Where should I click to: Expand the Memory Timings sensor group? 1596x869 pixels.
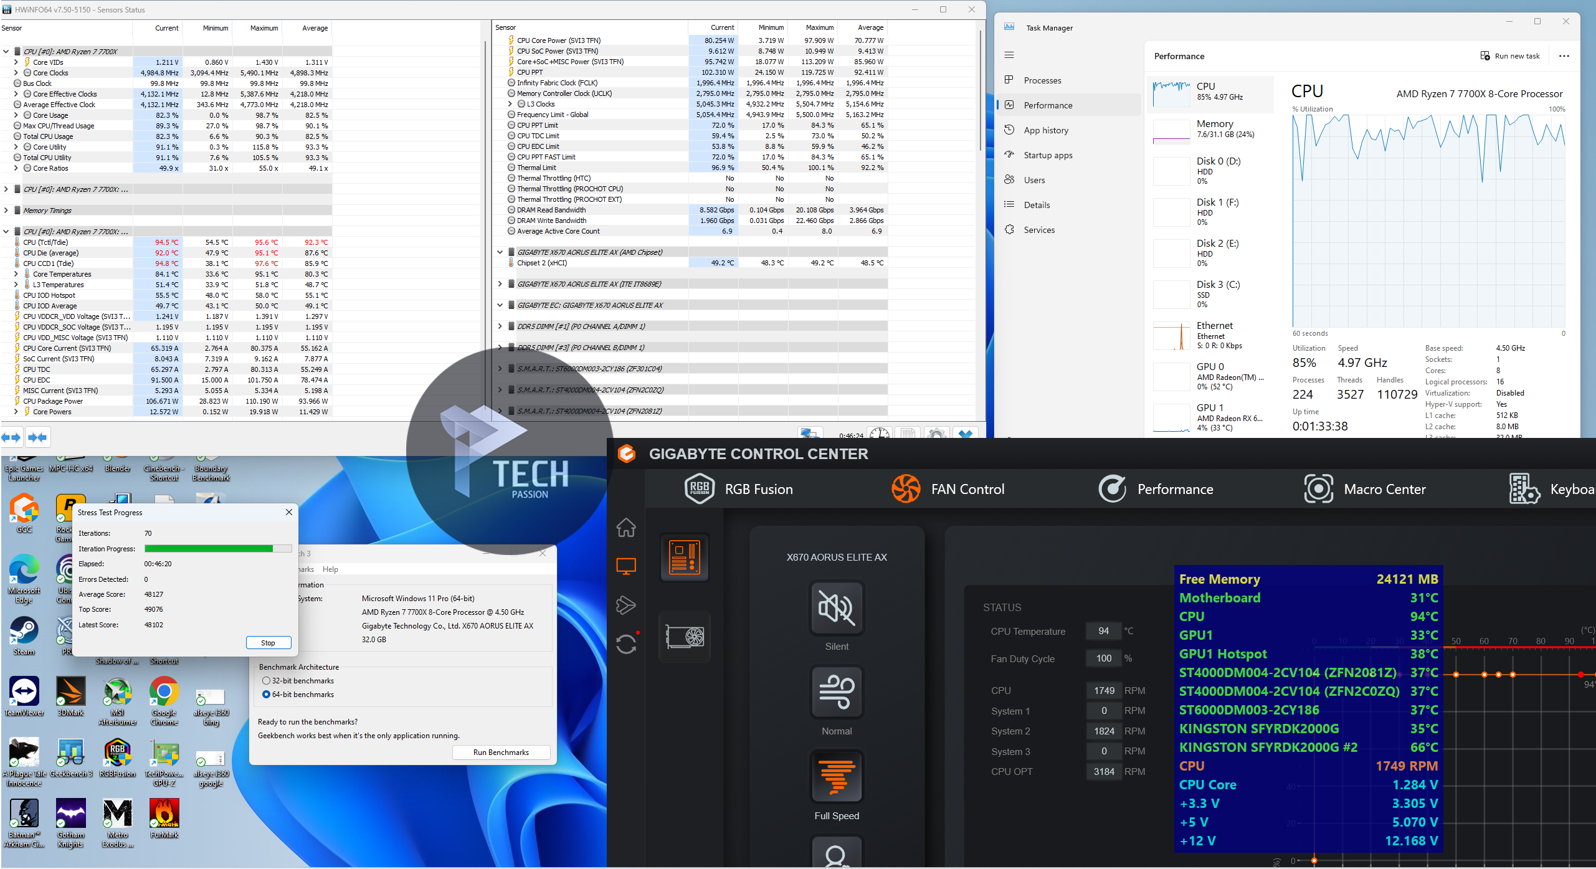pyautogui.click(x=6, y=211)
